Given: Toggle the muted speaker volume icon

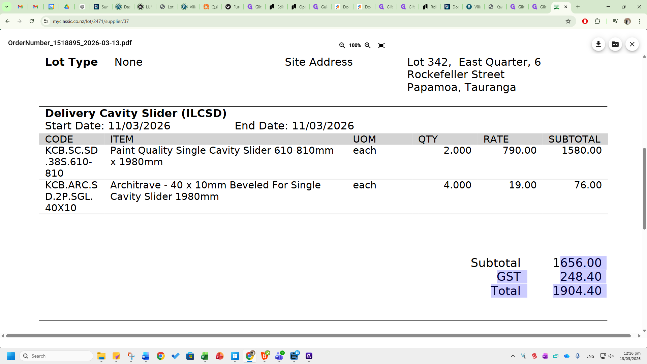Looking at the screenshot, I should point(611,356).
